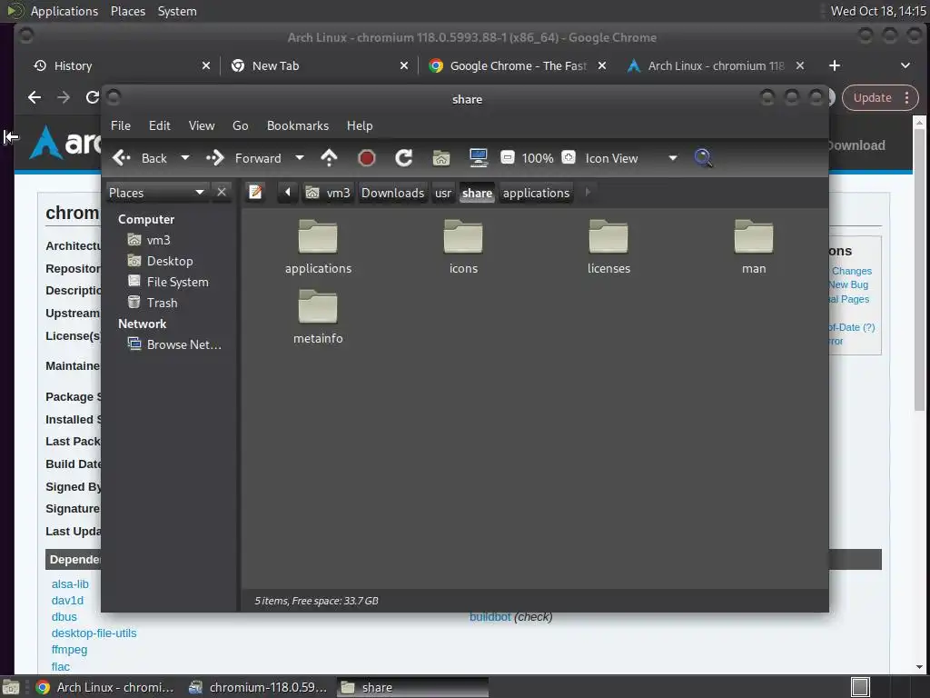Click ffmpeg dependency link in Chrome

tap(69, 650)
